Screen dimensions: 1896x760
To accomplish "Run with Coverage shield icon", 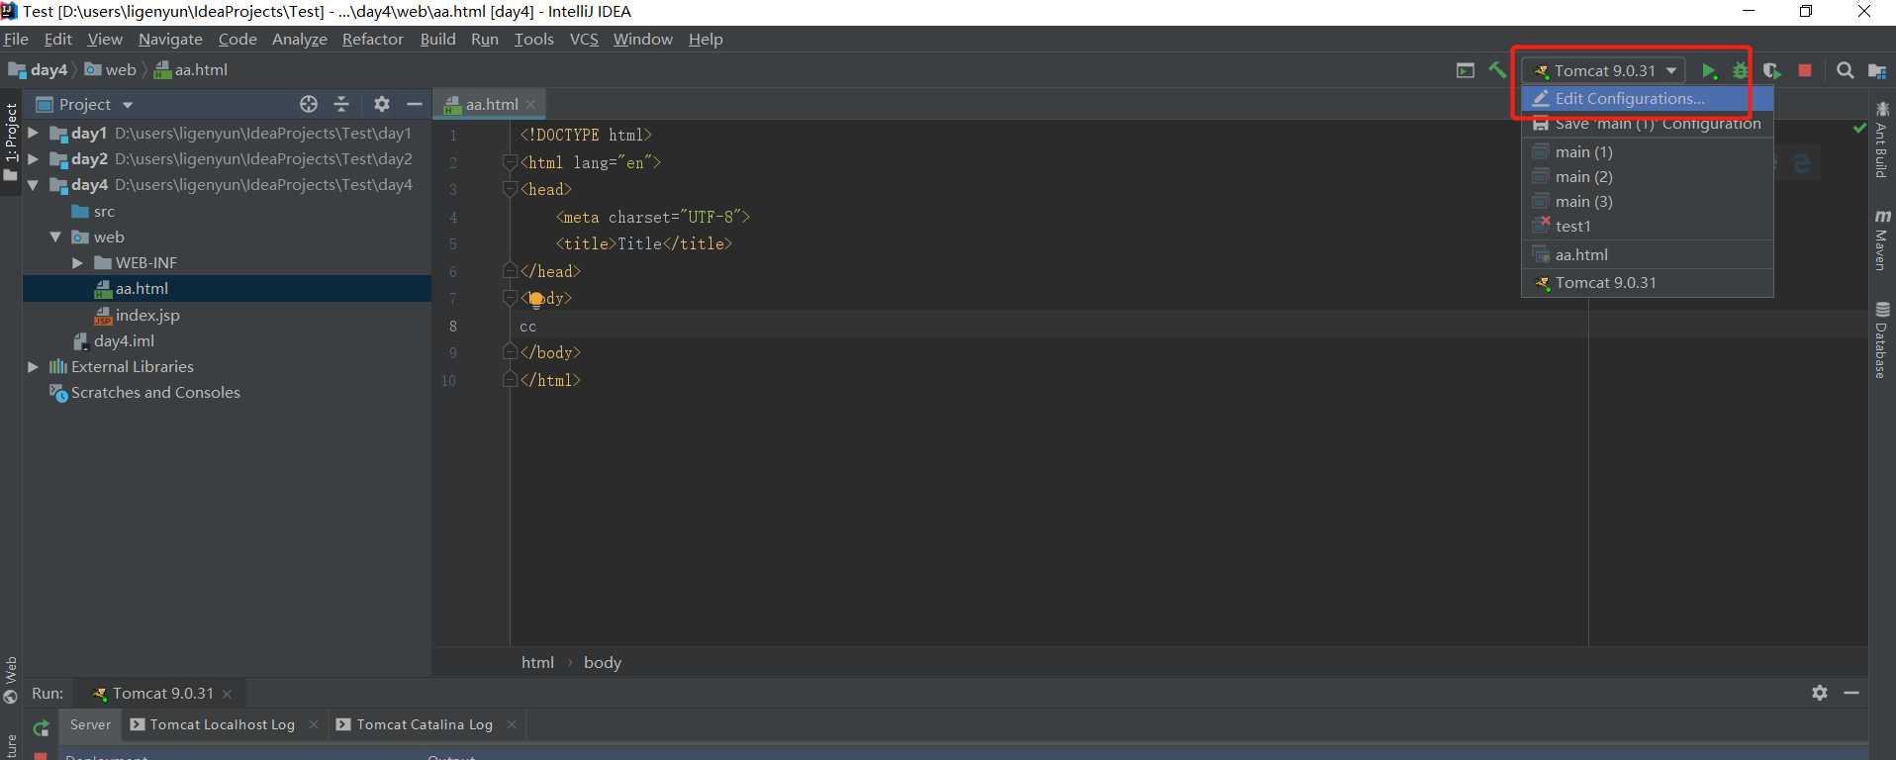I will pyautogui.click(x=1772, y=71).
